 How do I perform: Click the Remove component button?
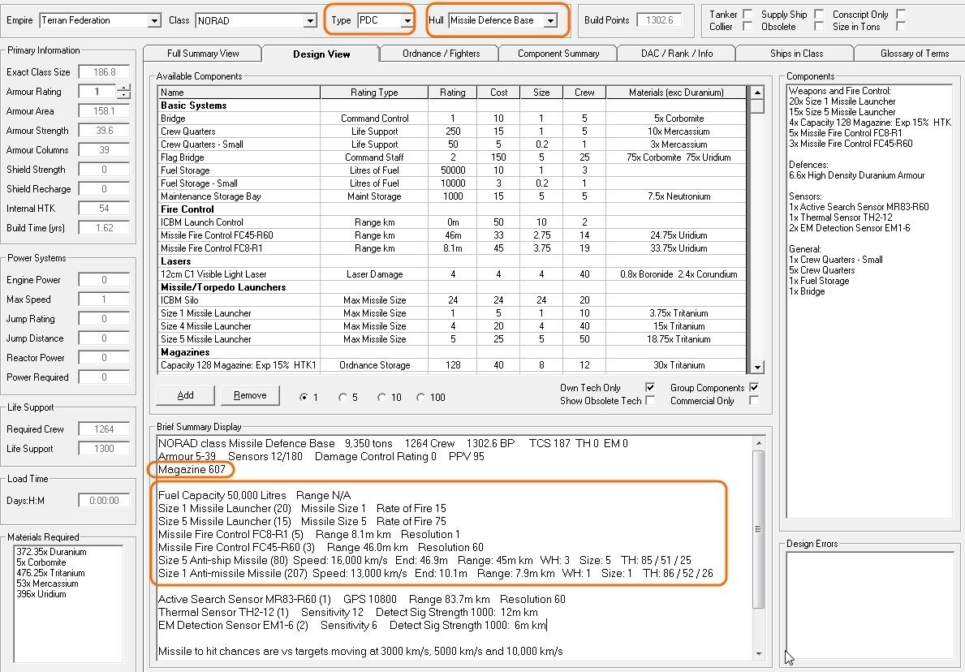pyautogui.click(x=250, y=396)
